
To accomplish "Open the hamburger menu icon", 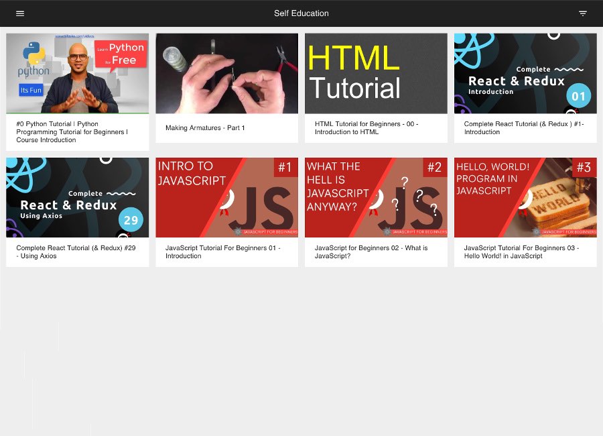I will click(x=20, y=13).
